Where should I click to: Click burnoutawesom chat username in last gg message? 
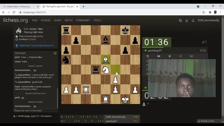click(x=23, y=106)
